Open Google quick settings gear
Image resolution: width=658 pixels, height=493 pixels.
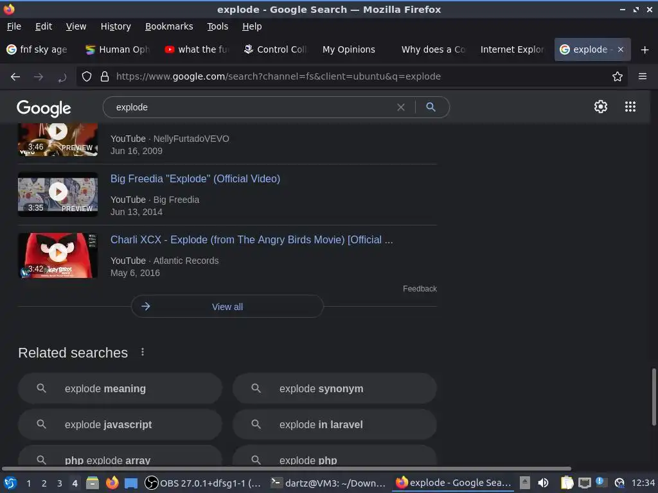(601, 107)
